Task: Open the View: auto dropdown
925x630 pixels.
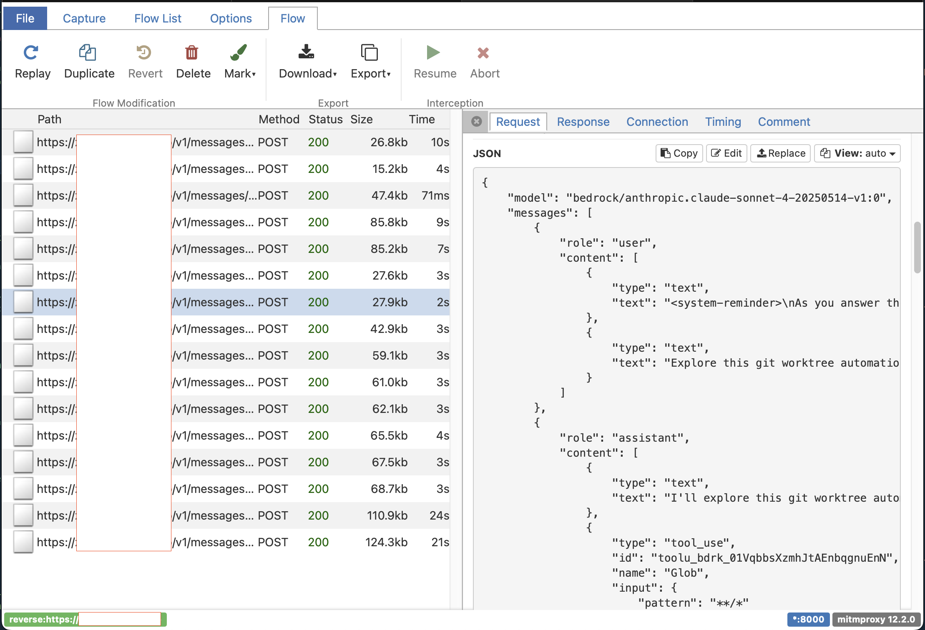Action: click(857, 153)
